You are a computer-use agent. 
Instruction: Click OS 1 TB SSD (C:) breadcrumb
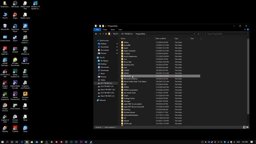(127, 34)
